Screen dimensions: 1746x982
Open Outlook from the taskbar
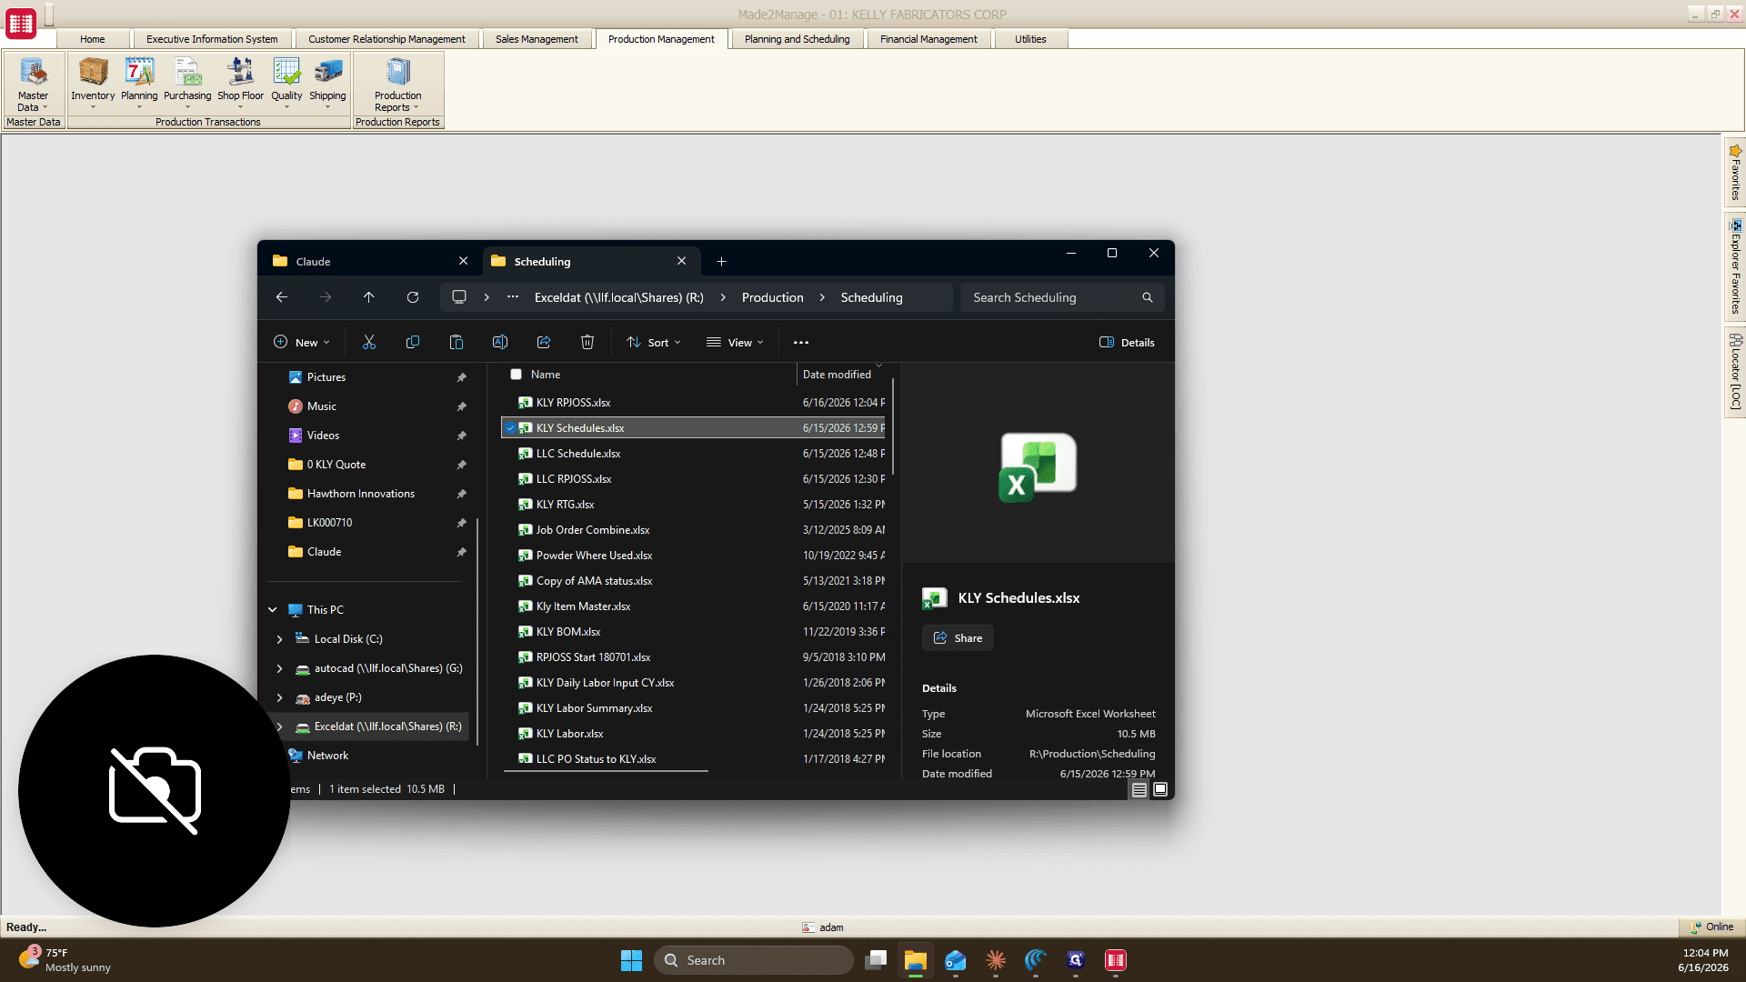pyautogui.click(x=956, y=960)
